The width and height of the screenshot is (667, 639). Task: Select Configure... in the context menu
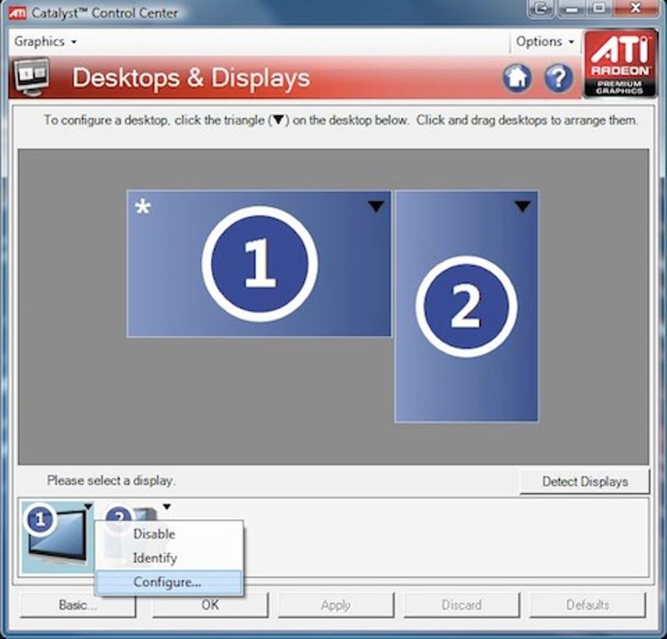(166, 582)
